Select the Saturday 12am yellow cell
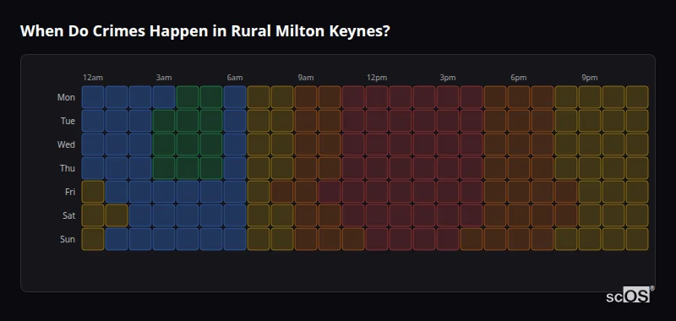The height and width of the screenshot is (321, 676). pos(93,215)
